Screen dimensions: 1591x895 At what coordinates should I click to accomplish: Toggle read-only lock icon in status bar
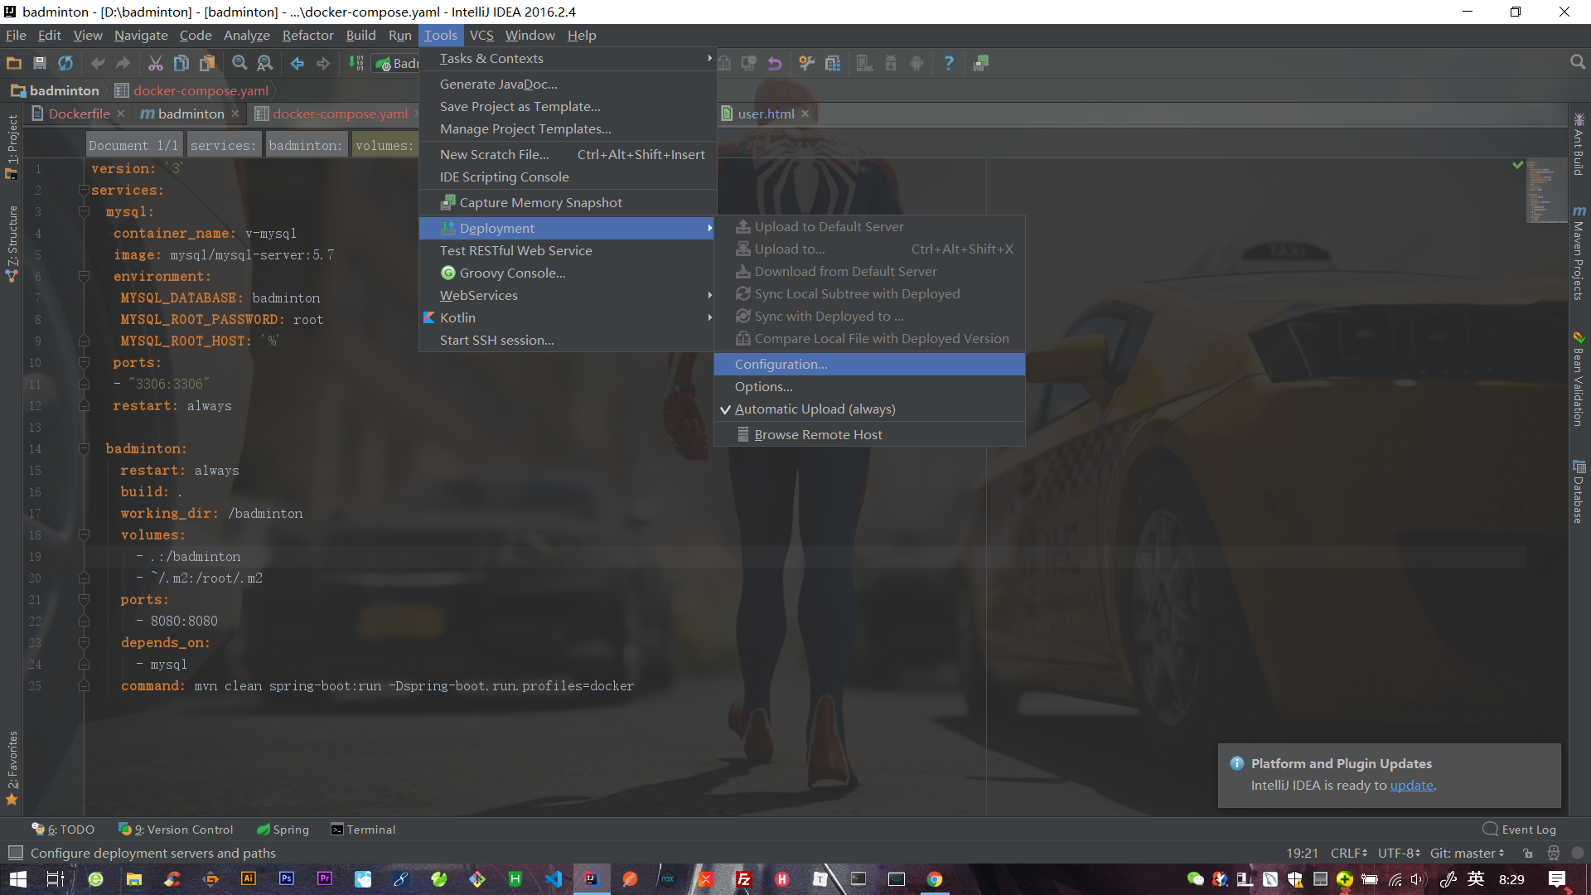click(x=1528, y=854)
